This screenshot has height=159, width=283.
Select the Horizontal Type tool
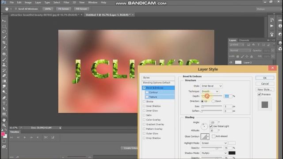(x=4, y=103)
